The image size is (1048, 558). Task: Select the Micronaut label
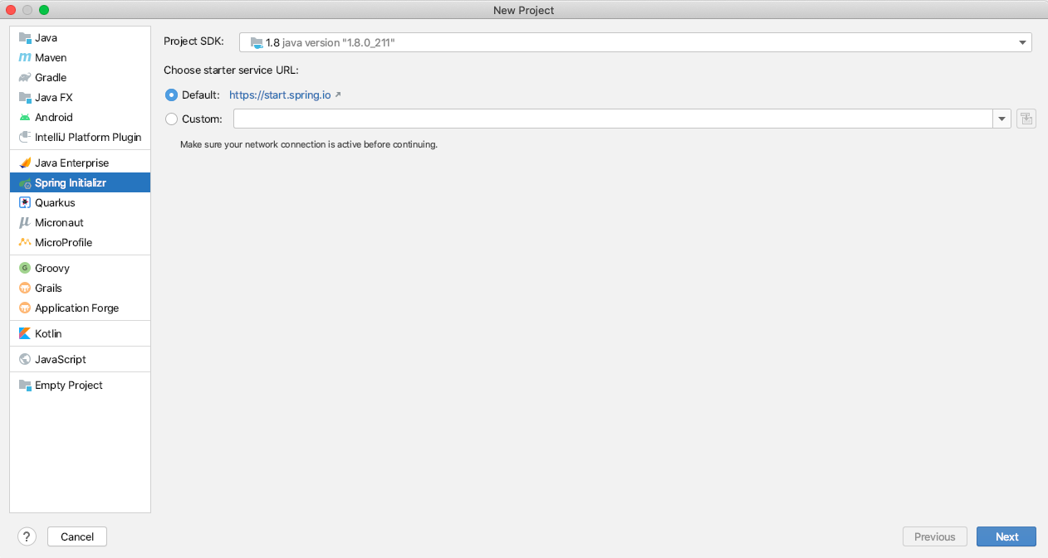click(59, 222)
